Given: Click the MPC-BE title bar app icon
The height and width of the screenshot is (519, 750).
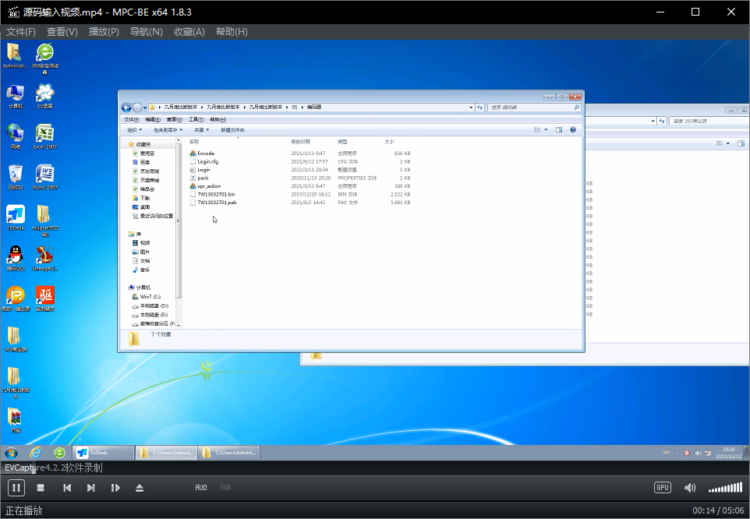Looking at the screenshot, I should coord(13,12).
